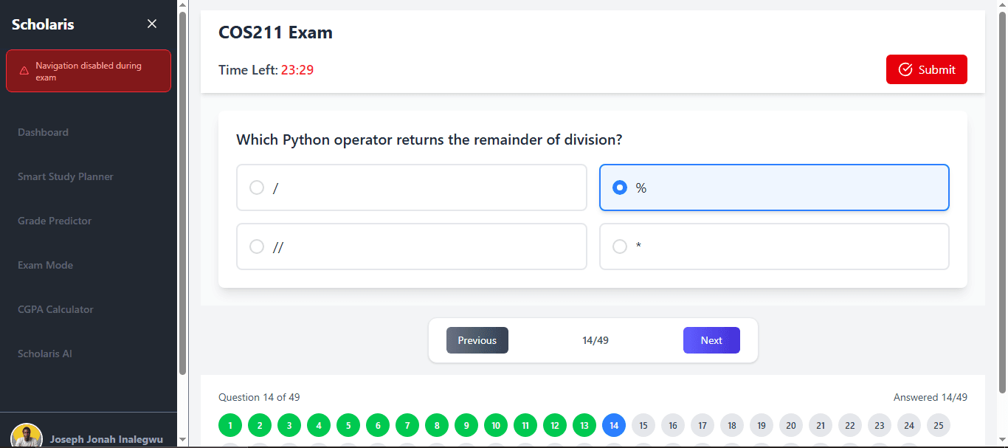The width and height of the screenshot is (1008, 448).
Task: Open the CGPA Calculator from the sidebar
Action: coord(55,309)
